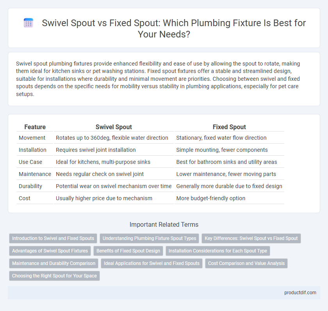328x311 pixels.
Task: Click the Fixed Spout column header
Action: point(229,127)
